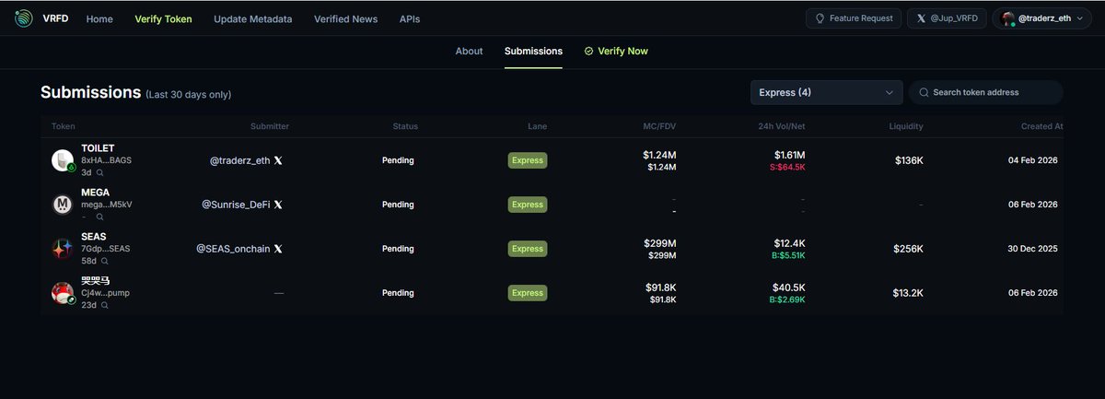Click magnifier icon under MEGA token
Screen dimensions: 1105x399
point(100,217)
